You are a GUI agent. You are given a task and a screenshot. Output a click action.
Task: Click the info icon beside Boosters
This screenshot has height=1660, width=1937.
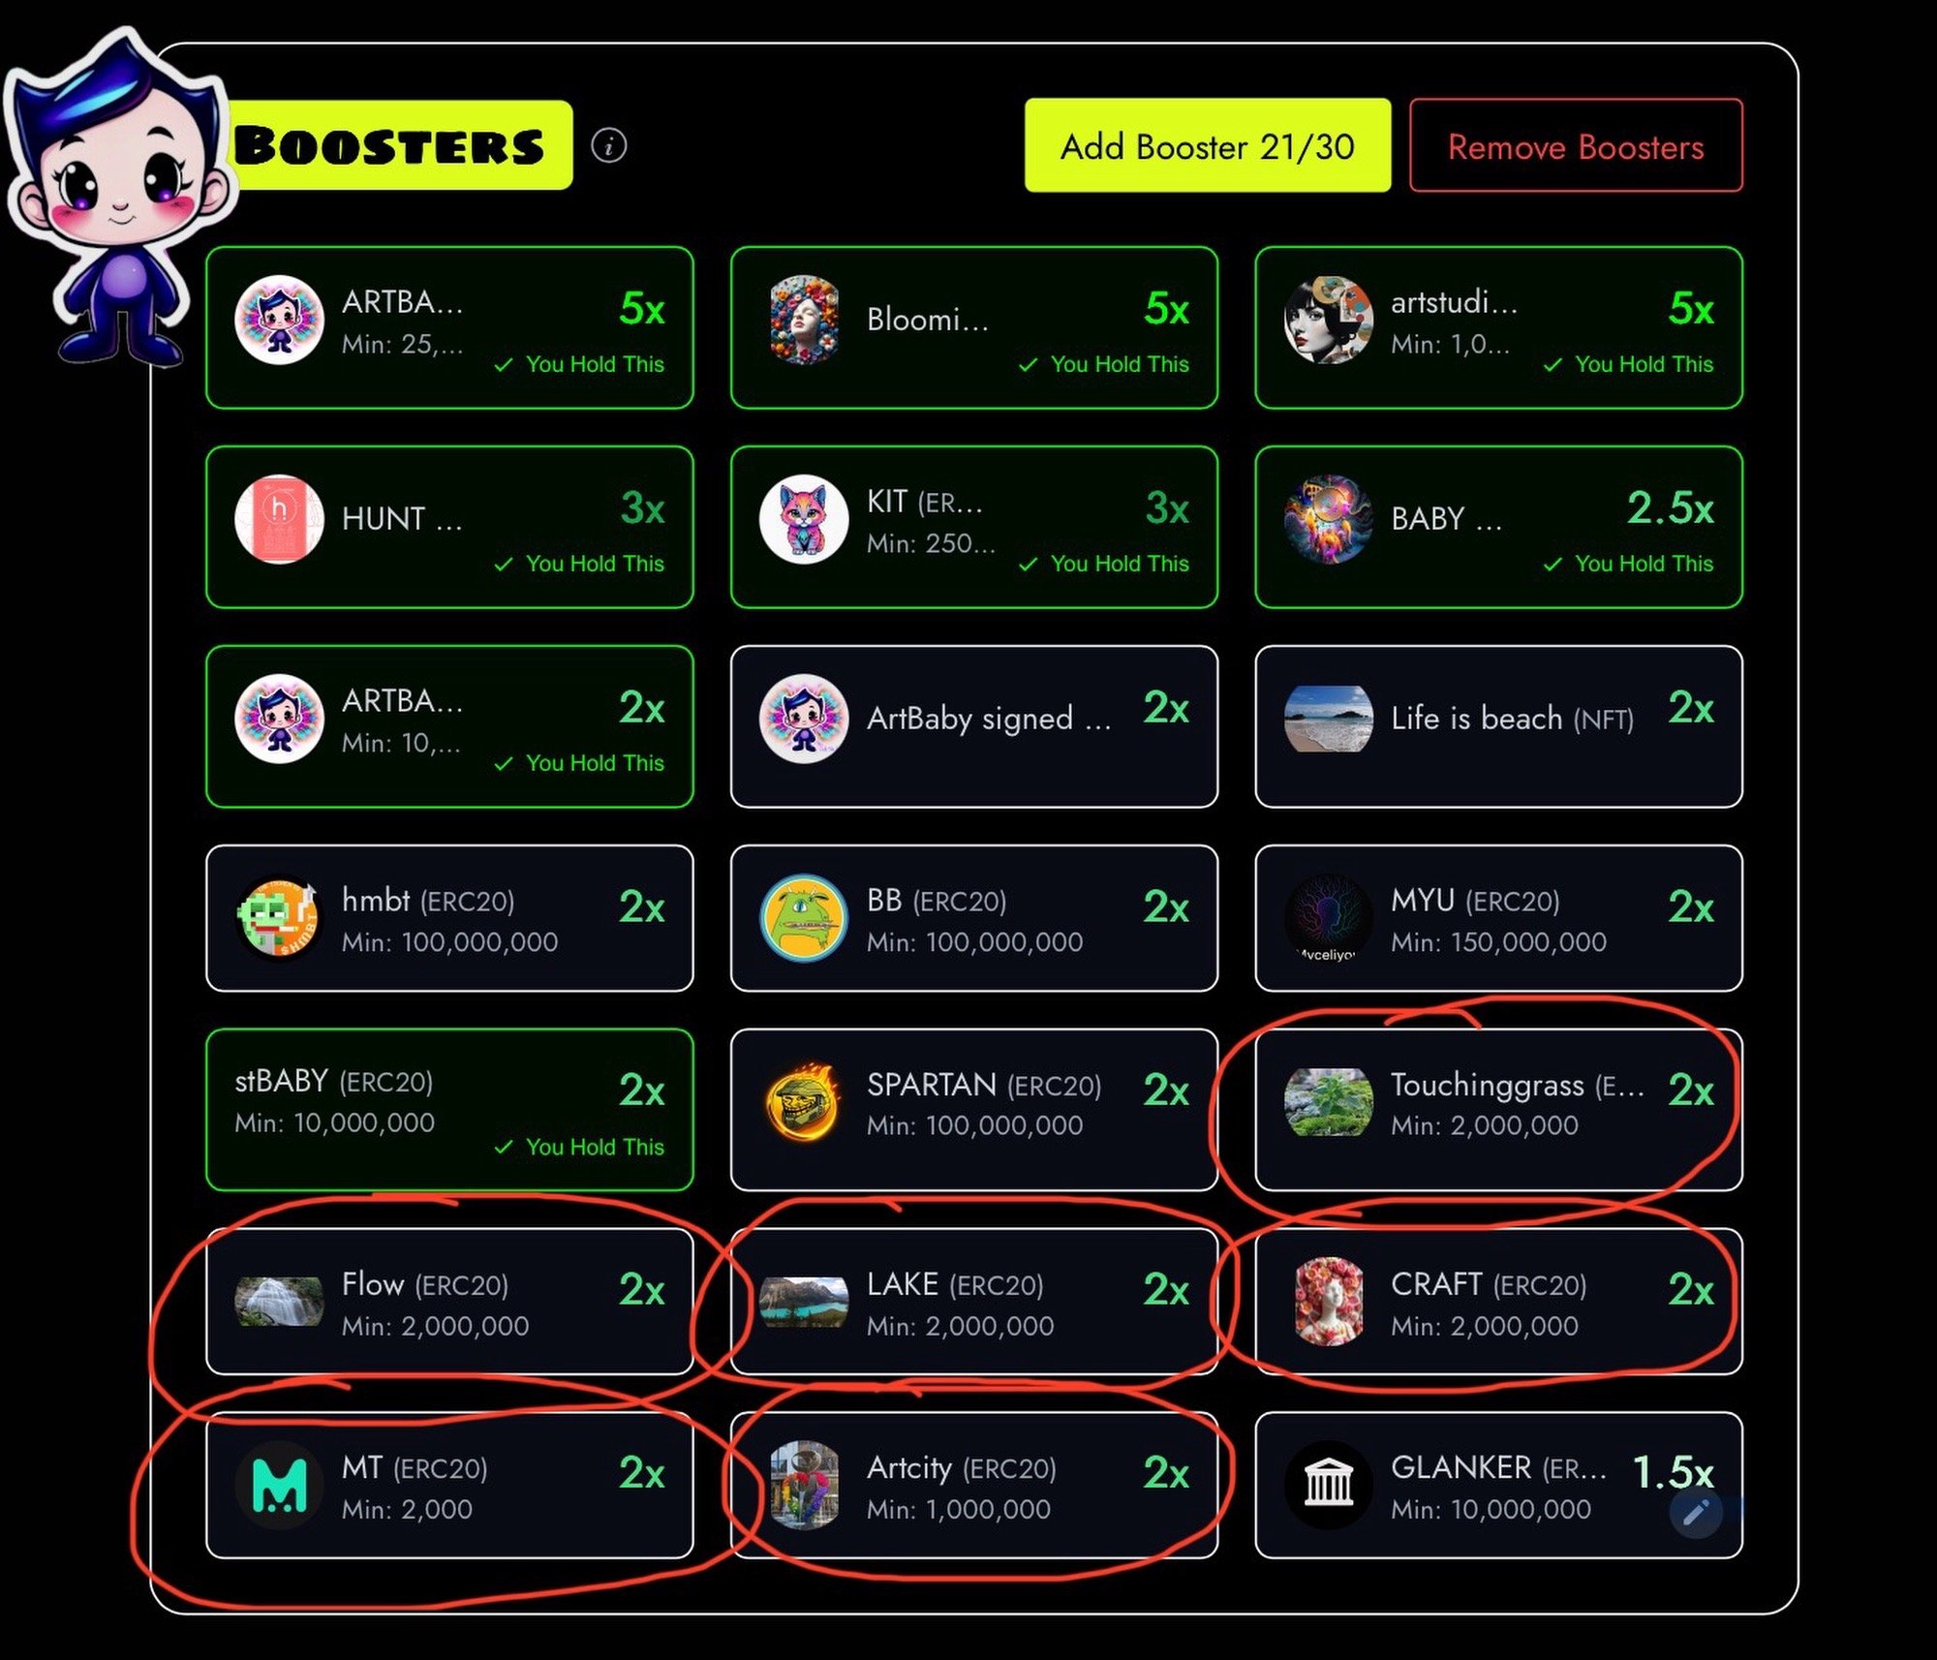609,146
